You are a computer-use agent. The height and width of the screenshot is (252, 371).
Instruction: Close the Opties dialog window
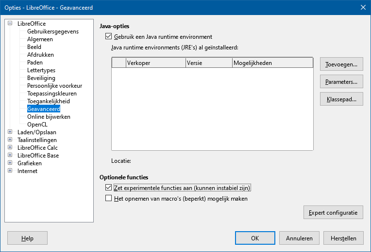363,7
